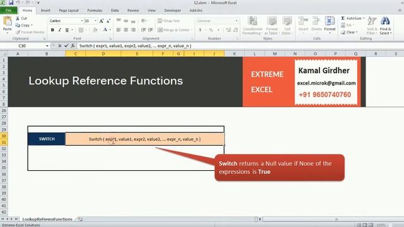Open the Format cells menu

[x=330, y=25]
